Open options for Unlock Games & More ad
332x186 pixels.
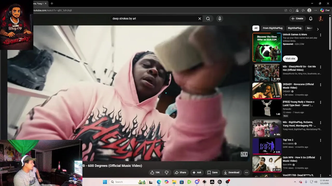pyautogui.click(x=321, y=35)
